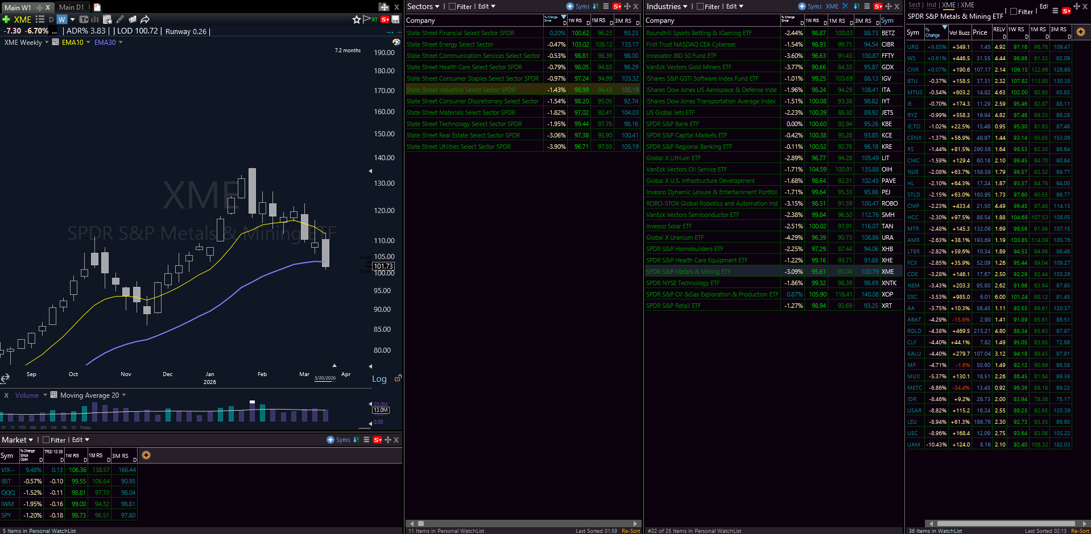Toggle the Log scale button
Screen dimensions: 1091x534
click(x=379, y=379)
